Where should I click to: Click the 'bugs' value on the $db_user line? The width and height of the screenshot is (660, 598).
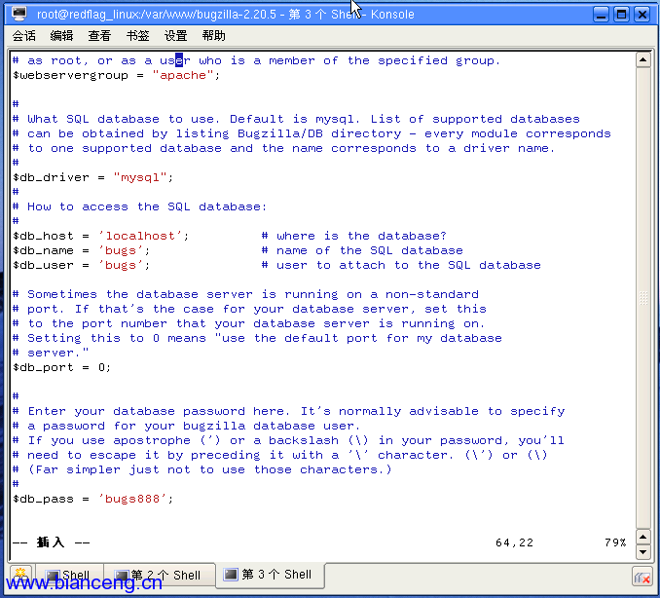point(121,265)
